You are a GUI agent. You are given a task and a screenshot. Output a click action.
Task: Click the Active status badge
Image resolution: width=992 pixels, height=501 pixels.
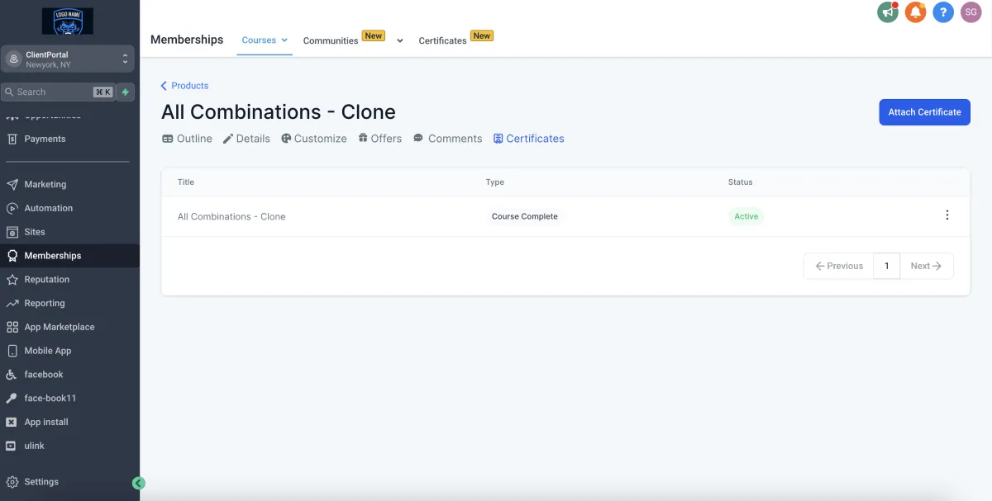pyautogui.click(x=746, y=216)
